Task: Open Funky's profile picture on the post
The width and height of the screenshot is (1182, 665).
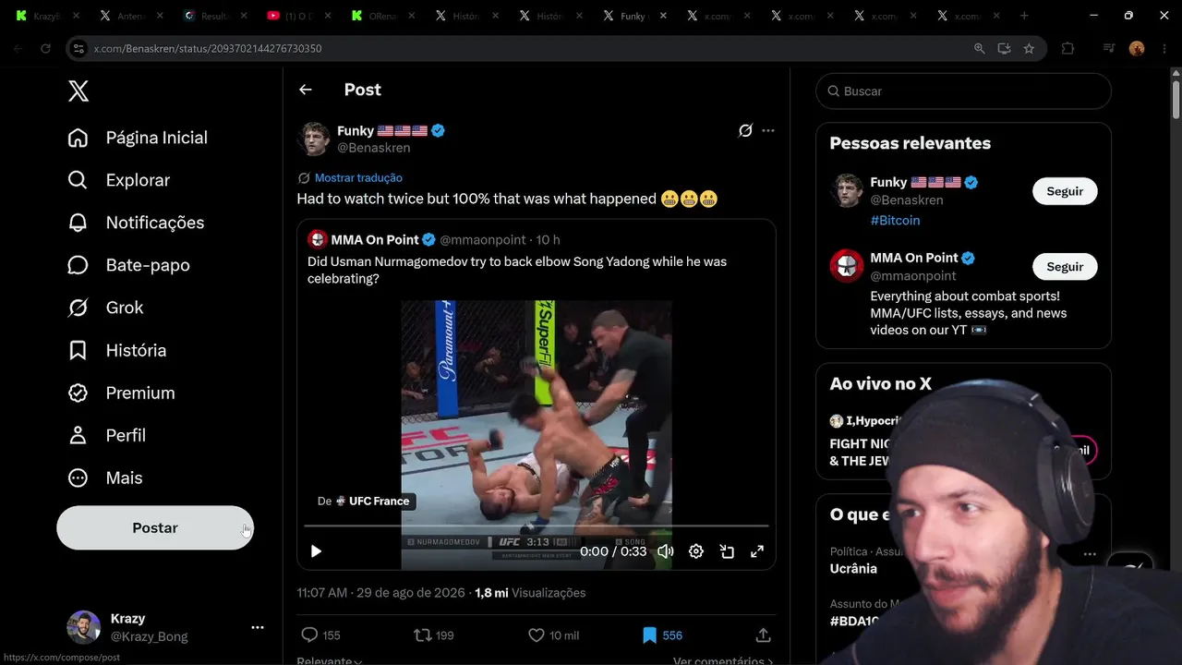Action: pos(314,139)
